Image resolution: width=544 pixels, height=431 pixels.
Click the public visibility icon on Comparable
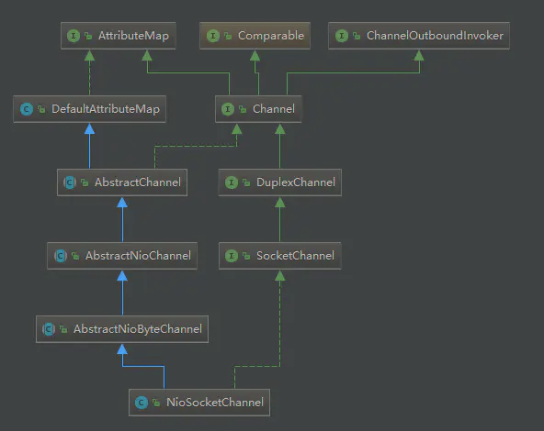point(228,36)
